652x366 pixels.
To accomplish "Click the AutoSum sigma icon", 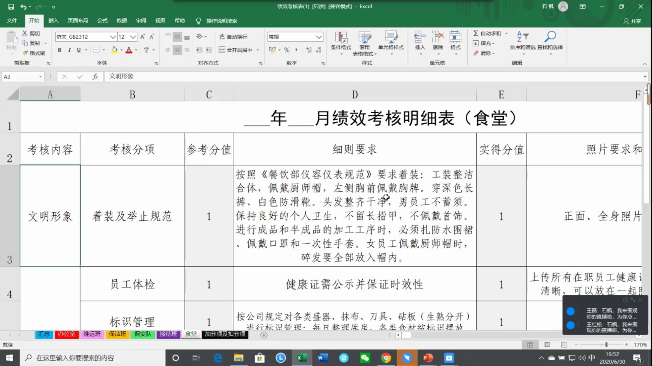I will pos(476,33).
